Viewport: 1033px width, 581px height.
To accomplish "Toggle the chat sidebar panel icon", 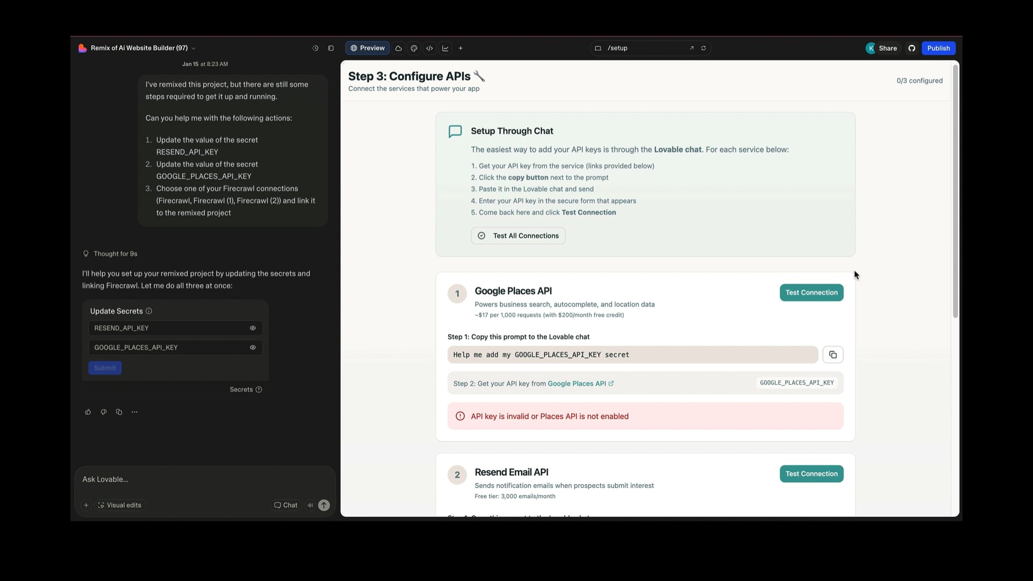I will pos(331,48).
